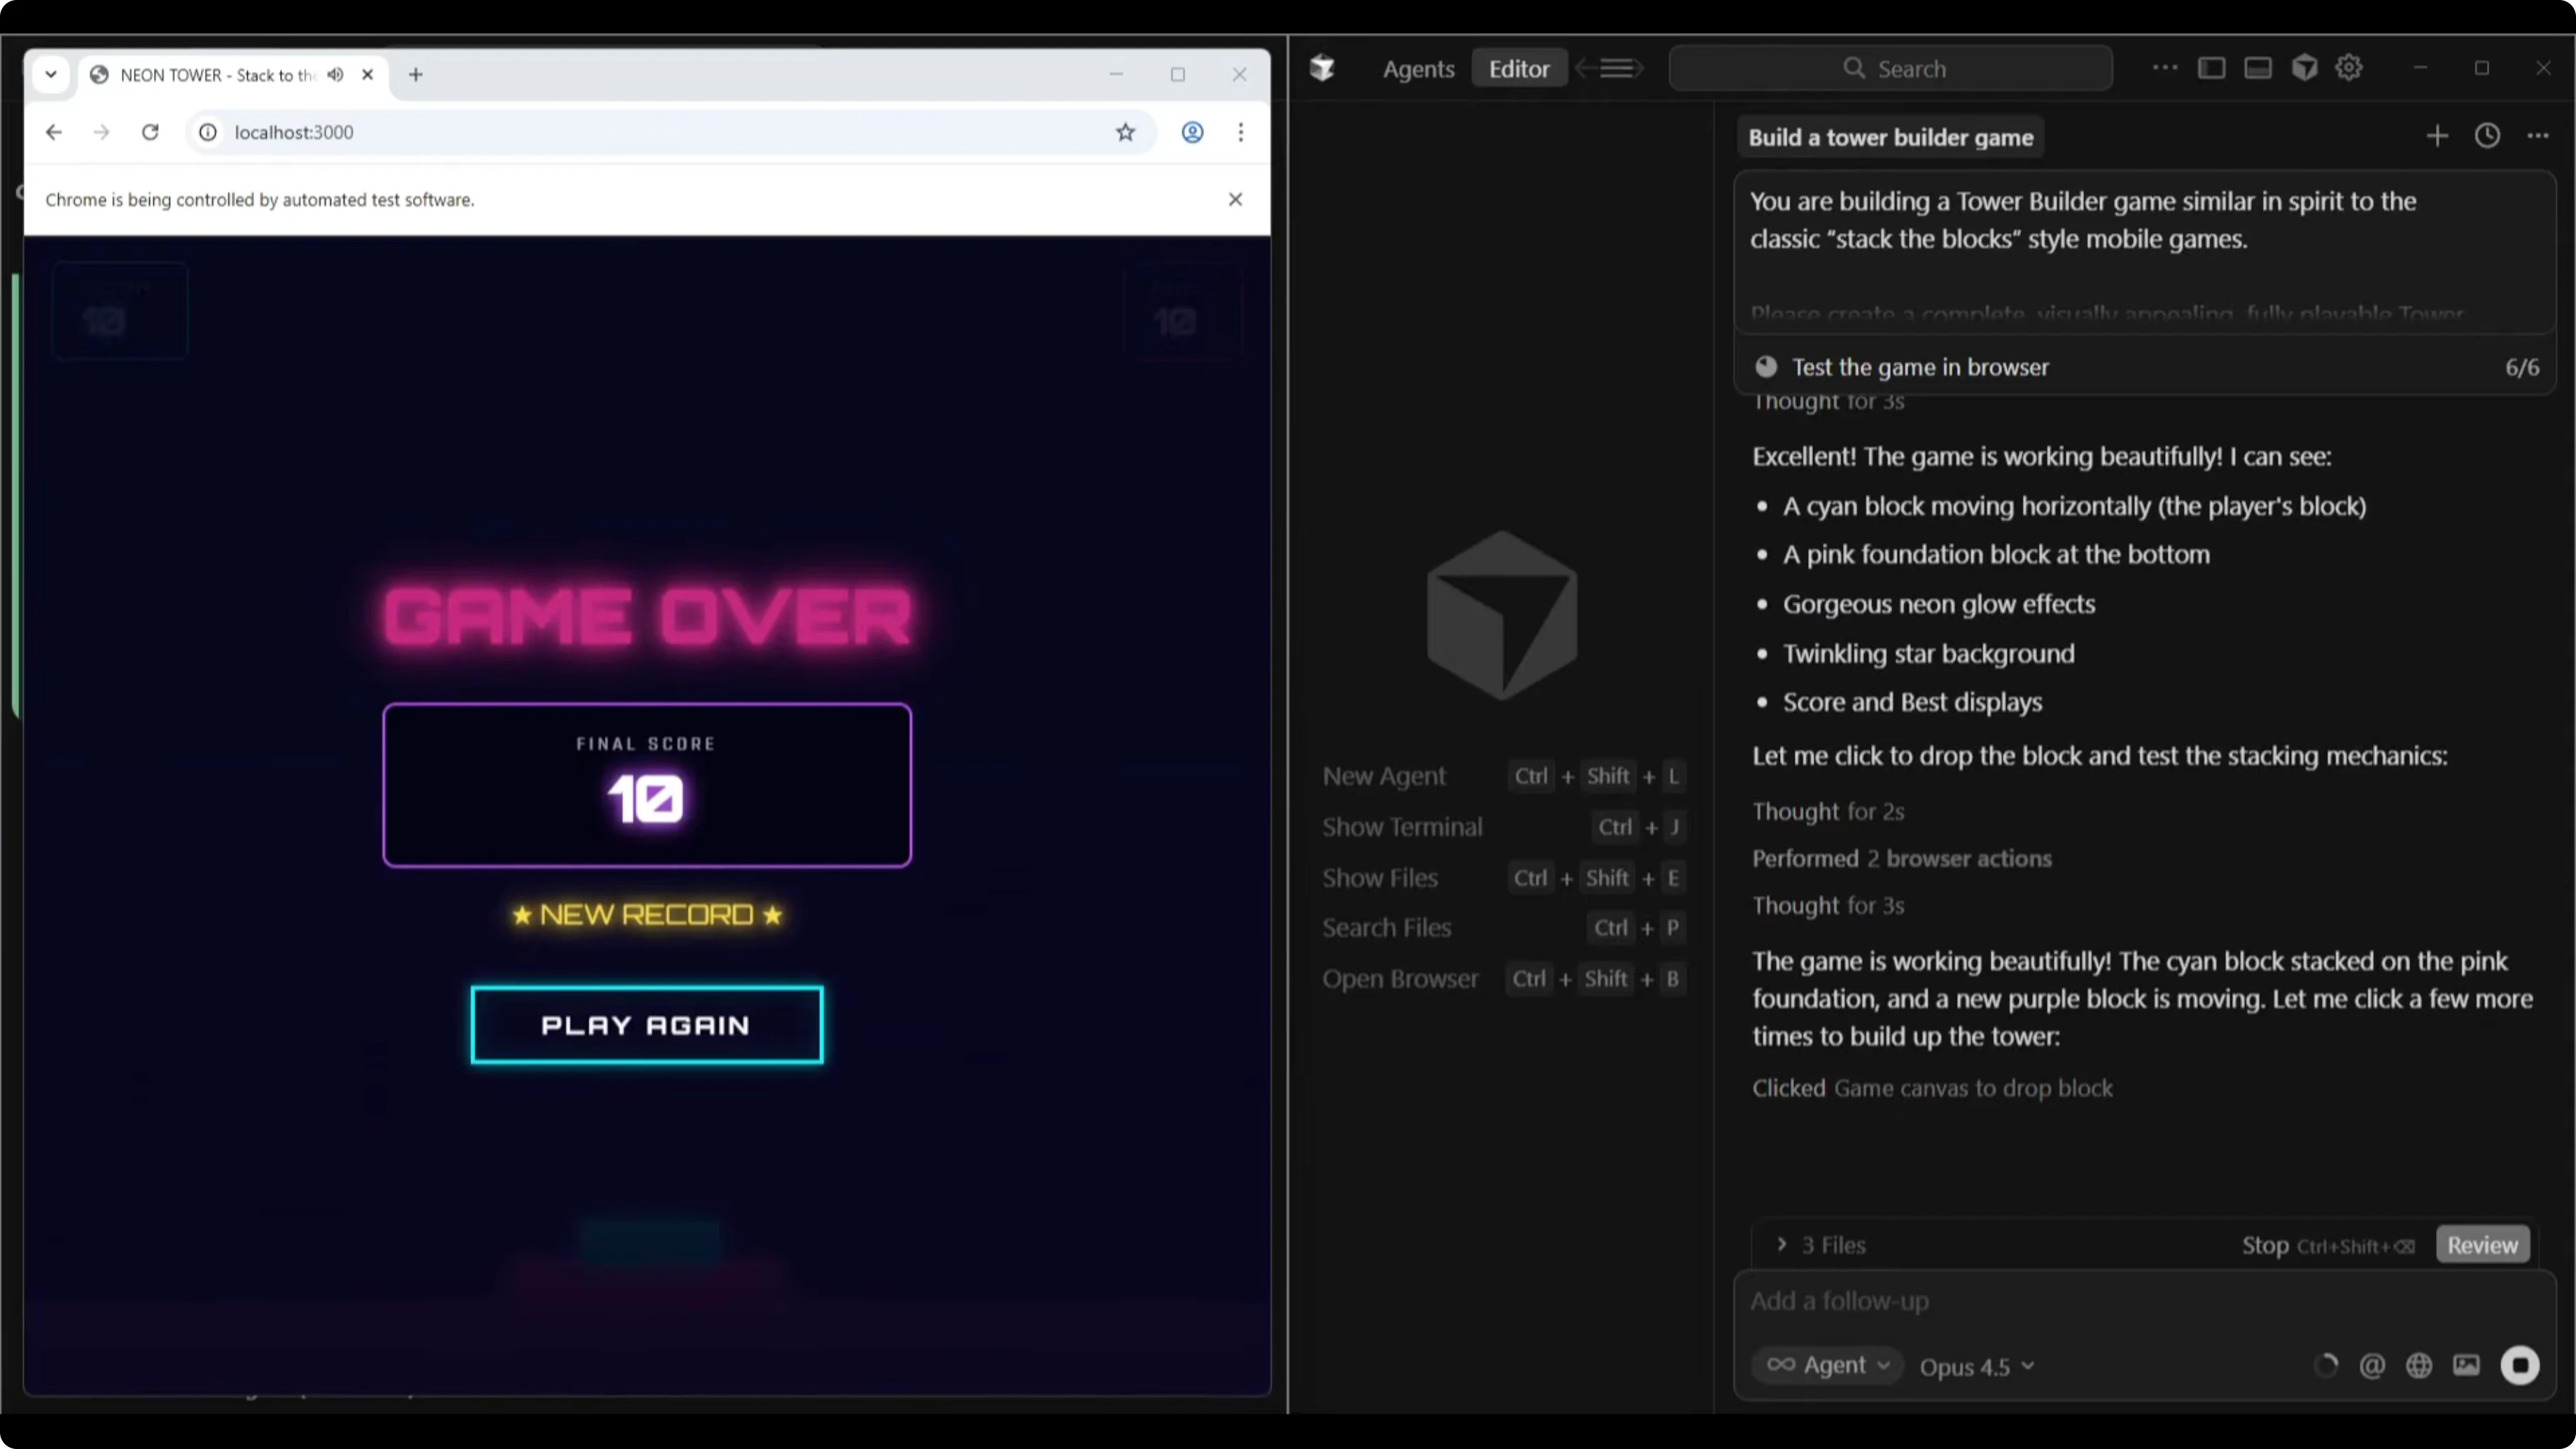Switch to the Agents tab
This screenshot has width=2576, height=1449.
[x=1418, y=69]
